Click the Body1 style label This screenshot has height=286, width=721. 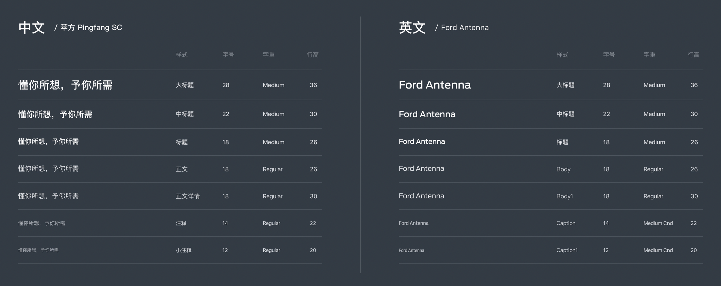564,196
